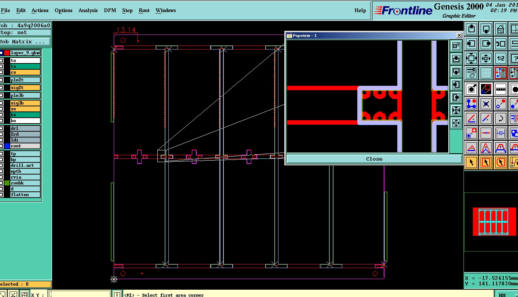518x297 pixels.
Task: Select the feature info circle-arrow tool
Action: [471, 89]
